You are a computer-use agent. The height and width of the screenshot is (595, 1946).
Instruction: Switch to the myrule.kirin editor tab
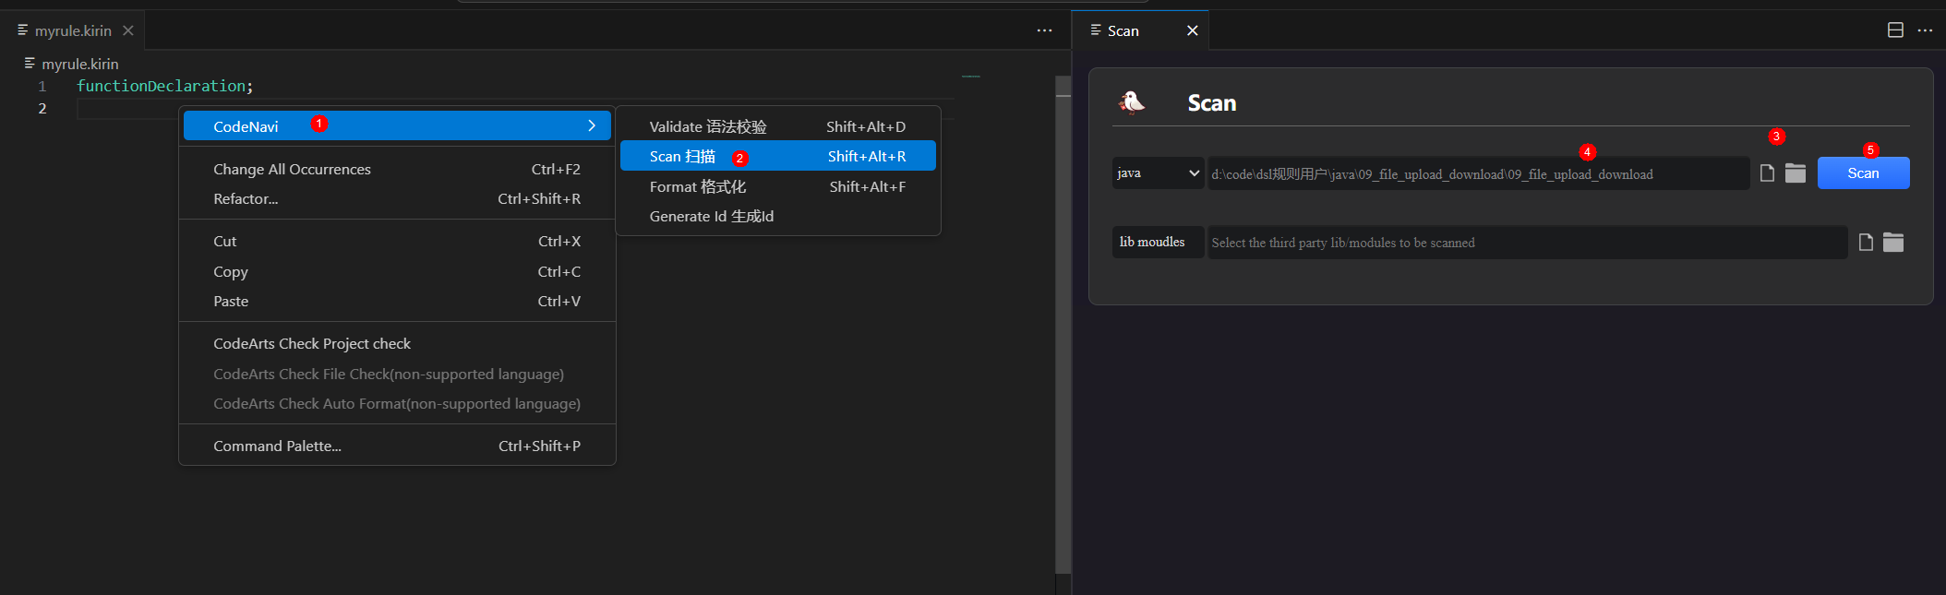point(73,30)
